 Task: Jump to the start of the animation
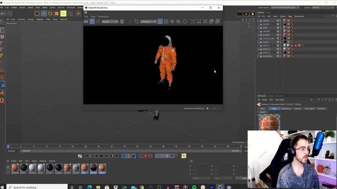(x=86, y=156)
